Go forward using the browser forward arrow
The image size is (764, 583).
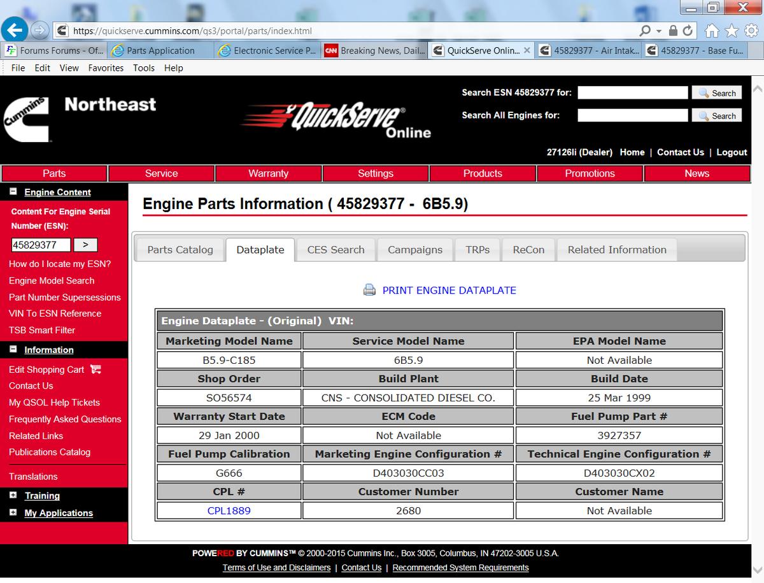[39, 30]
